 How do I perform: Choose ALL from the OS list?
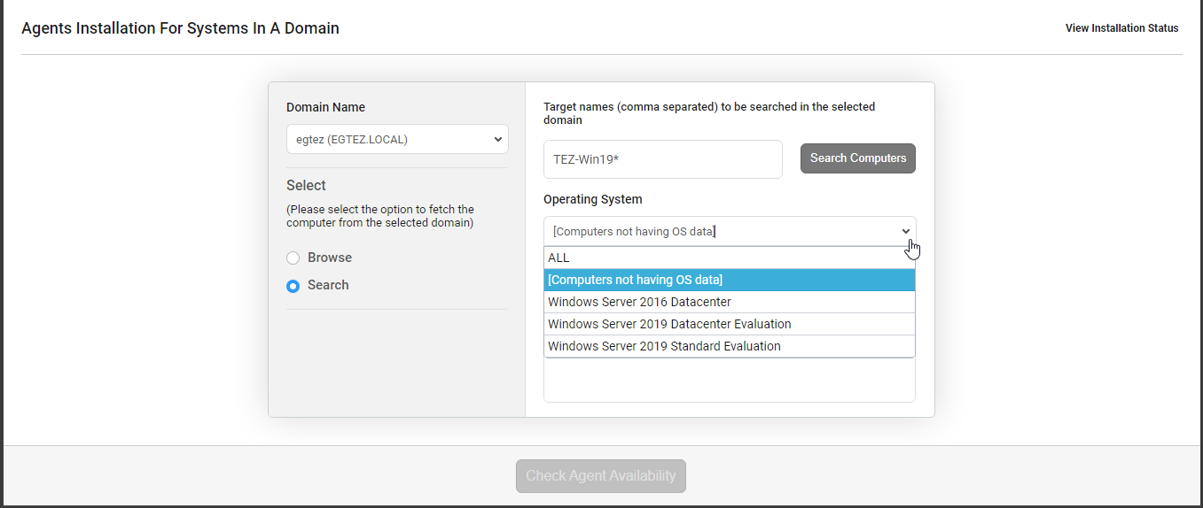click(x=730, y=258)
